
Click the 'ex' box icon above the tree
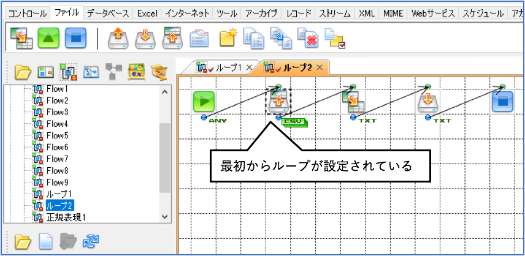[136, 71]
